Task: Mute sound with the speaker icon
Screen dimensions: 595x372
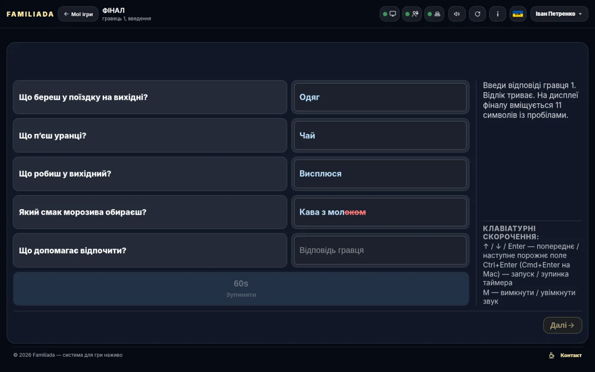Action: pyautogui.click(x=457, y=14)
